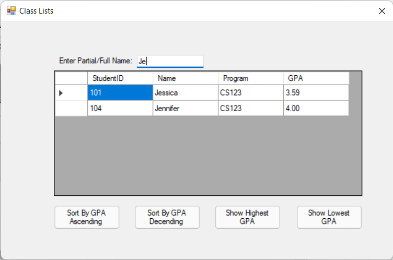Click the StudentID column header
This screenshot has width=393, height=260.
click(x=120, y=78)
